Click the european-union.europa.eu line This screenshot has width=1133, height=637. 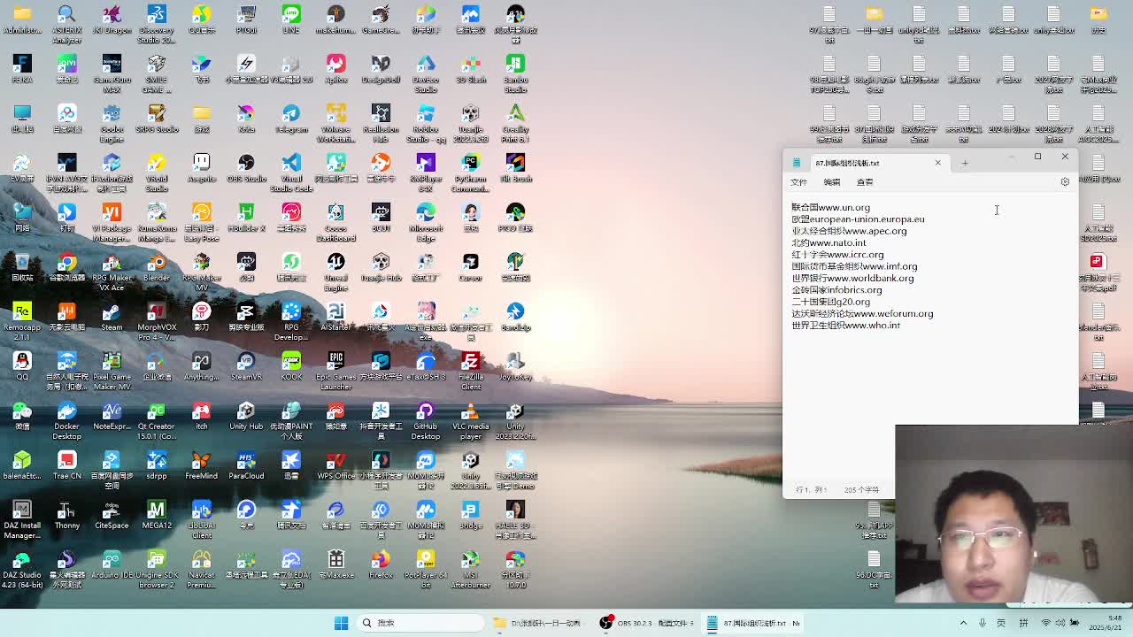pyautogui.click(x=858, y=219)
